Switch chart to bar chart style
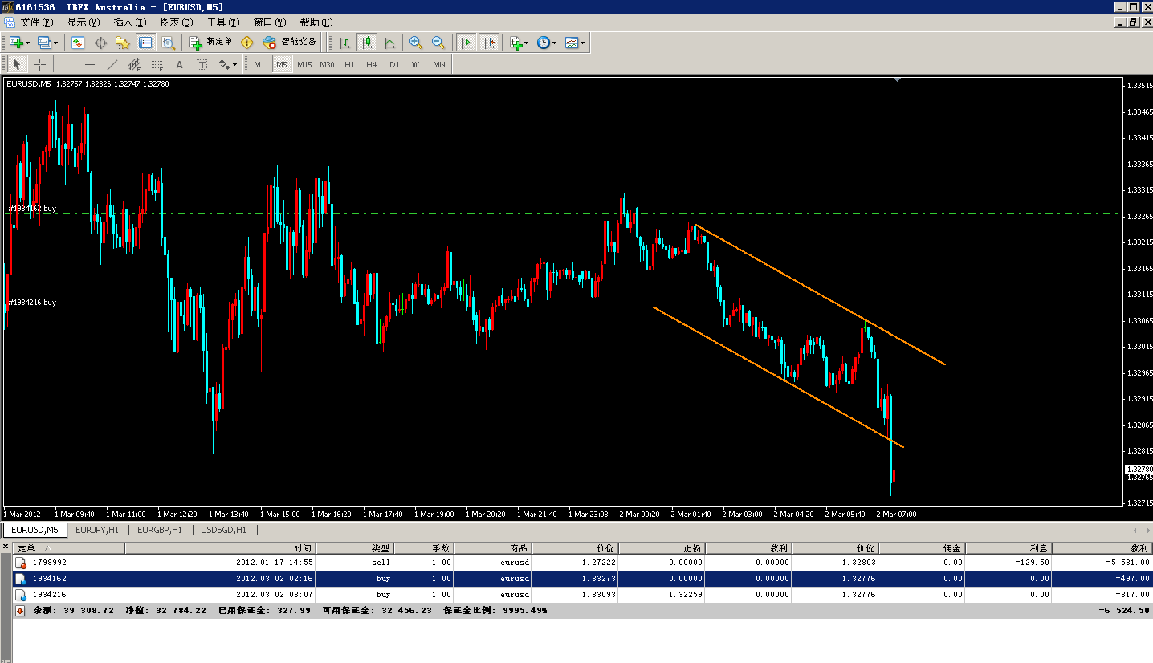The width and height of the screenshot is (1153, 663). coord(344,43)
